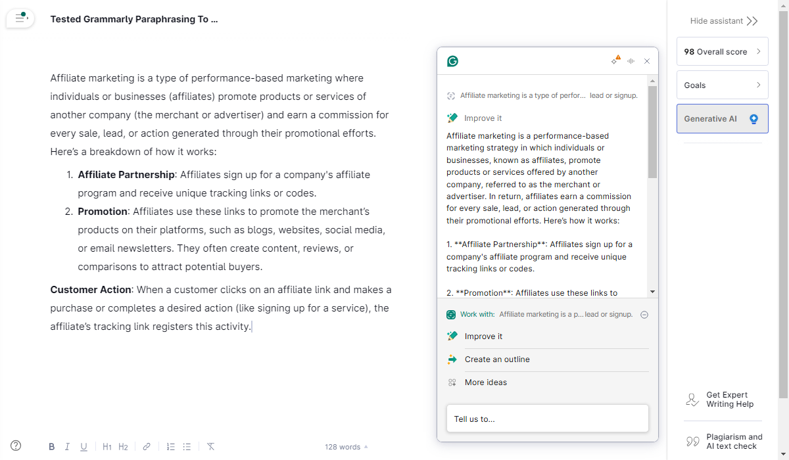
Task: Select Create an outline suggestion
Action: click(497, 359)
